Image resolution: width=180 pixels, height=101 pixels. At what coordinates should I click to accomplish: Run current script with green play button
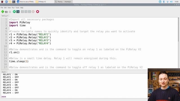pos(14,12)
